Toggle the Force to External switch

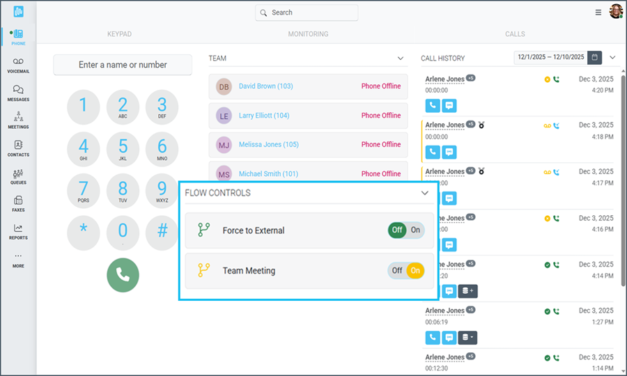pos(406,230)
